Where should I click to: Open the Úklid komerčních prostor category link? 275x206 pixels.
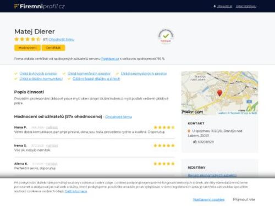pyautogui.click(x=89, y=74)
